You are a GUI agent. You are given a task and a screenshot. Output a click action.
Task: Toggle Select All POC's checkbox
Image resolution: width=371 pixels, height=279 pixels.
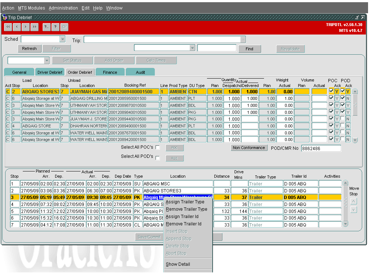(x=158, y=148)
